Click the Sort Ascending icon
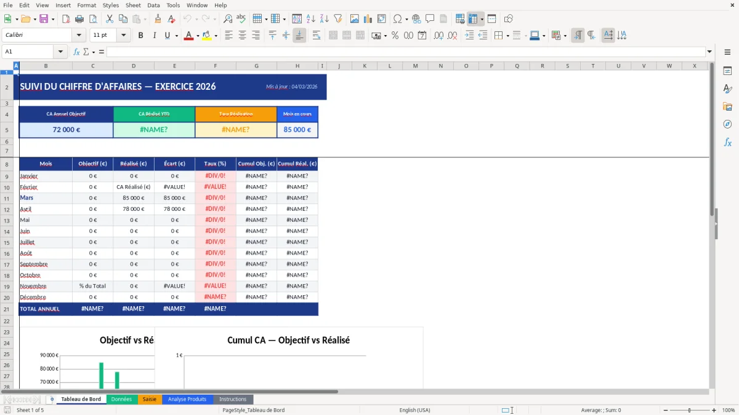Viewport: 739px width, 415px height. (311, 19)
